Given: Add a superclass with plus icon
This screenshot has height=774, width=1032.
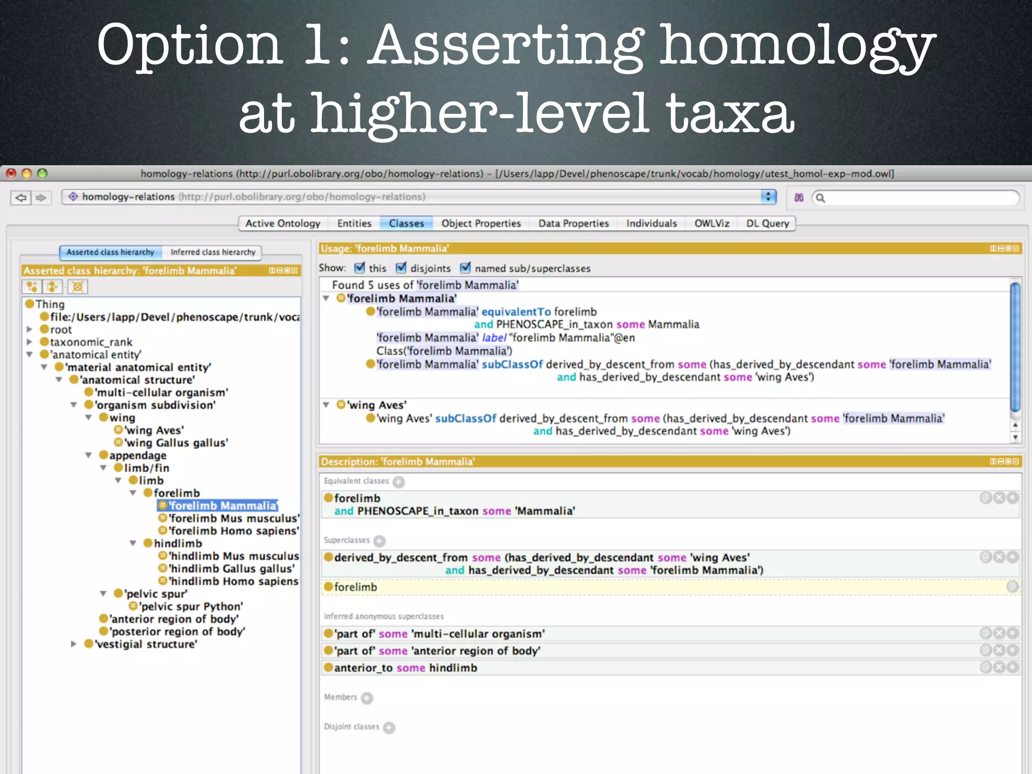Looking at the screenshot, I should (x=379, y=541).
